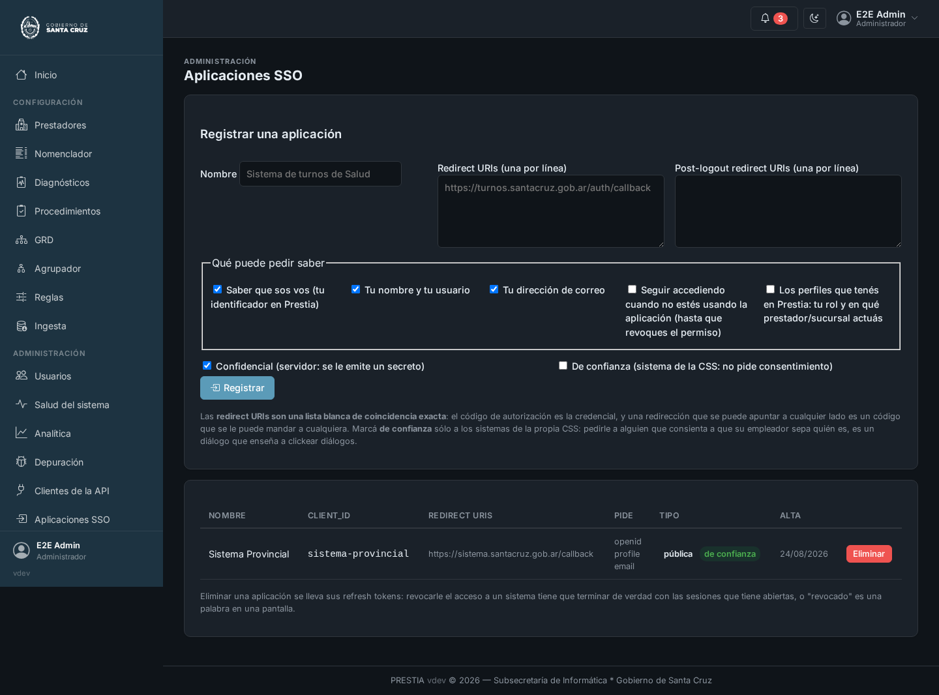Click the Aplicaciones SSO login icon
939x695 pixels.
click(22, 519)
